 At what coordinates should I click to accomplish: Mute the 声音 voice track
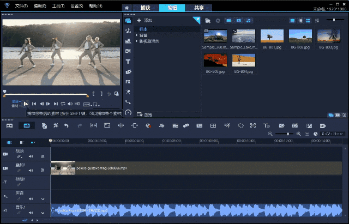31,198
